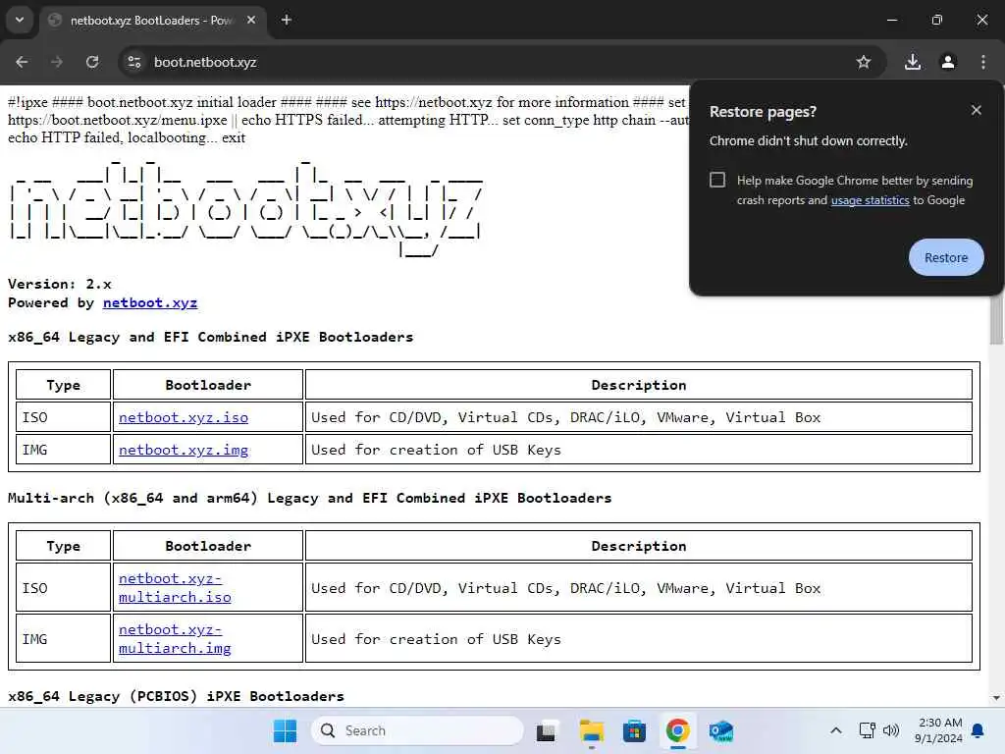1005x754 pixels.
Task: Open the Powered by netboot.xyz link
Action: tap(150, 302)
